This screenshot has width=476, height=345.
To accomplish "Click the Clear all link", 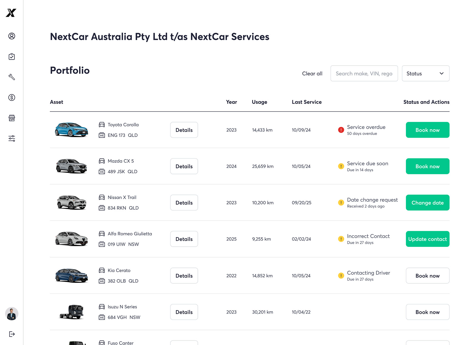I will [312, 73].
